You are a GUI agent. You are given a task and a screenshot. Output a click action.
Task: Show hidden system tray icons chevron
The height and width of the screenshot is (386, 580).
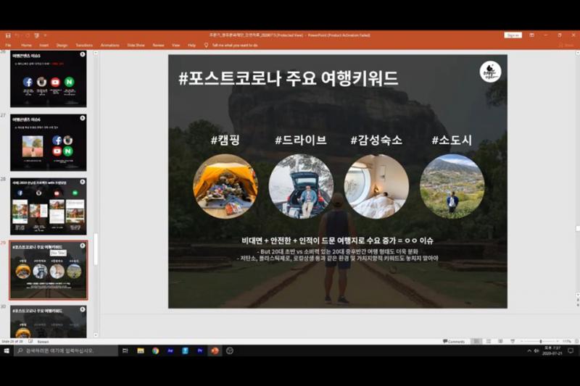coord(529,351)
